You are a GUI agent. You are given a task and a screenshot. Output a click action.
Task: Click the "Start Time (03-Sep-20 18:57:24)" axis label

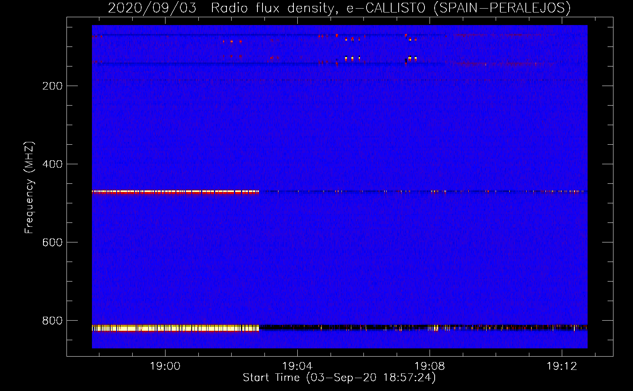(x=339, y=378)
